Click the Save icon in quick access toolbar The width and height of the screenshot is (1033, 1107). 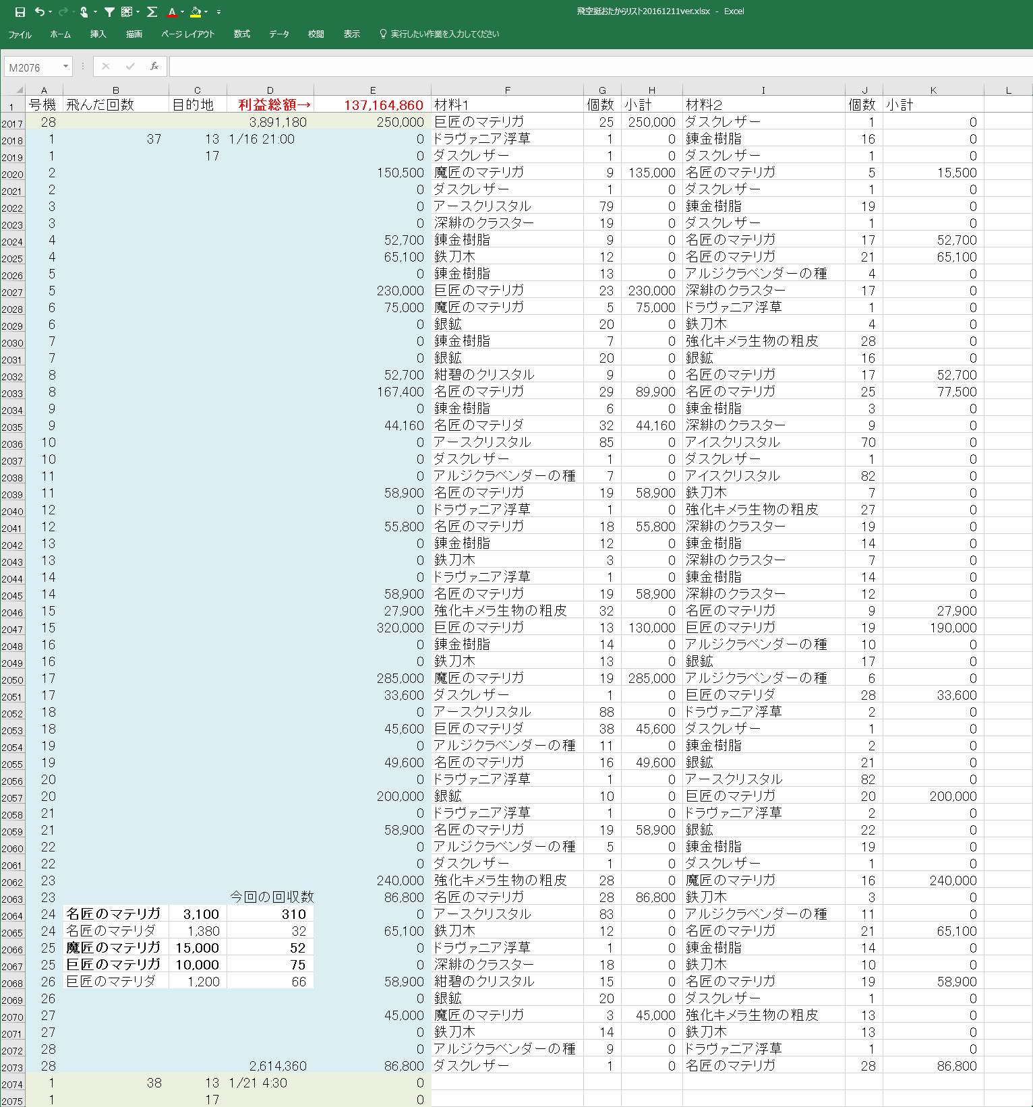[20, 11]
